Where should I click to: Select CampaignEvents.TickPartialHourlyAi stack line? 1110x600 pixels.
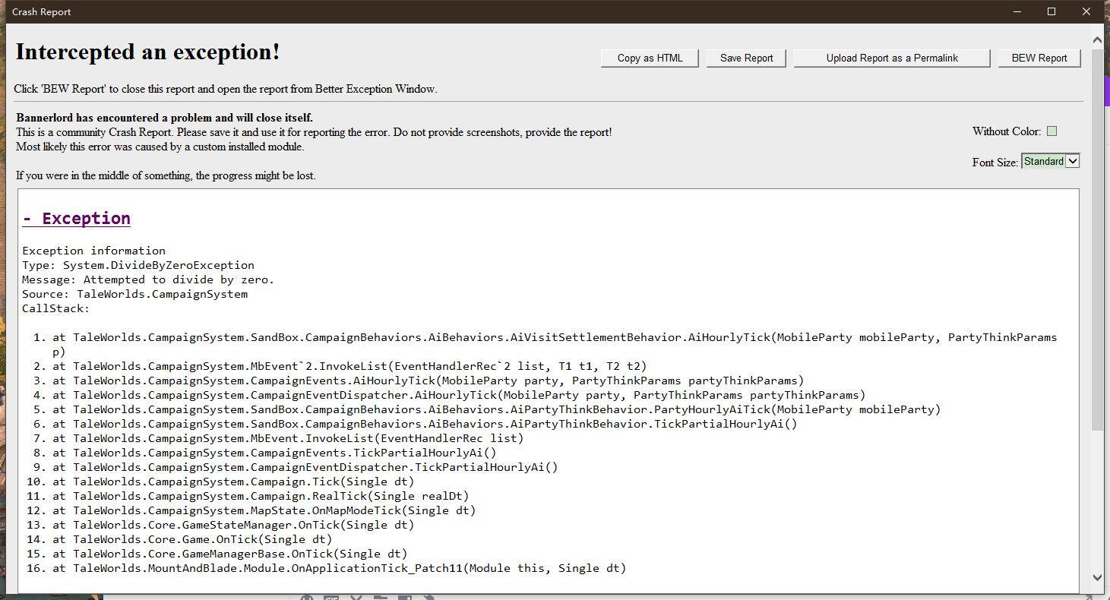tap(274, 453)
